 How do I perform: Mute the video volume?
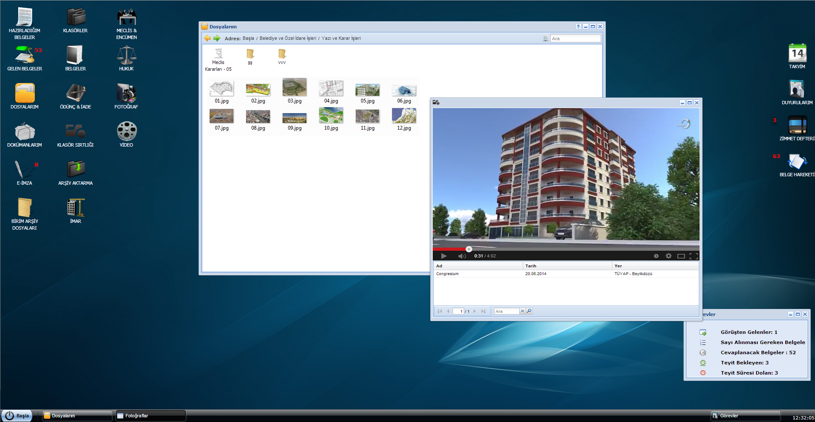(x=462, y=256)
